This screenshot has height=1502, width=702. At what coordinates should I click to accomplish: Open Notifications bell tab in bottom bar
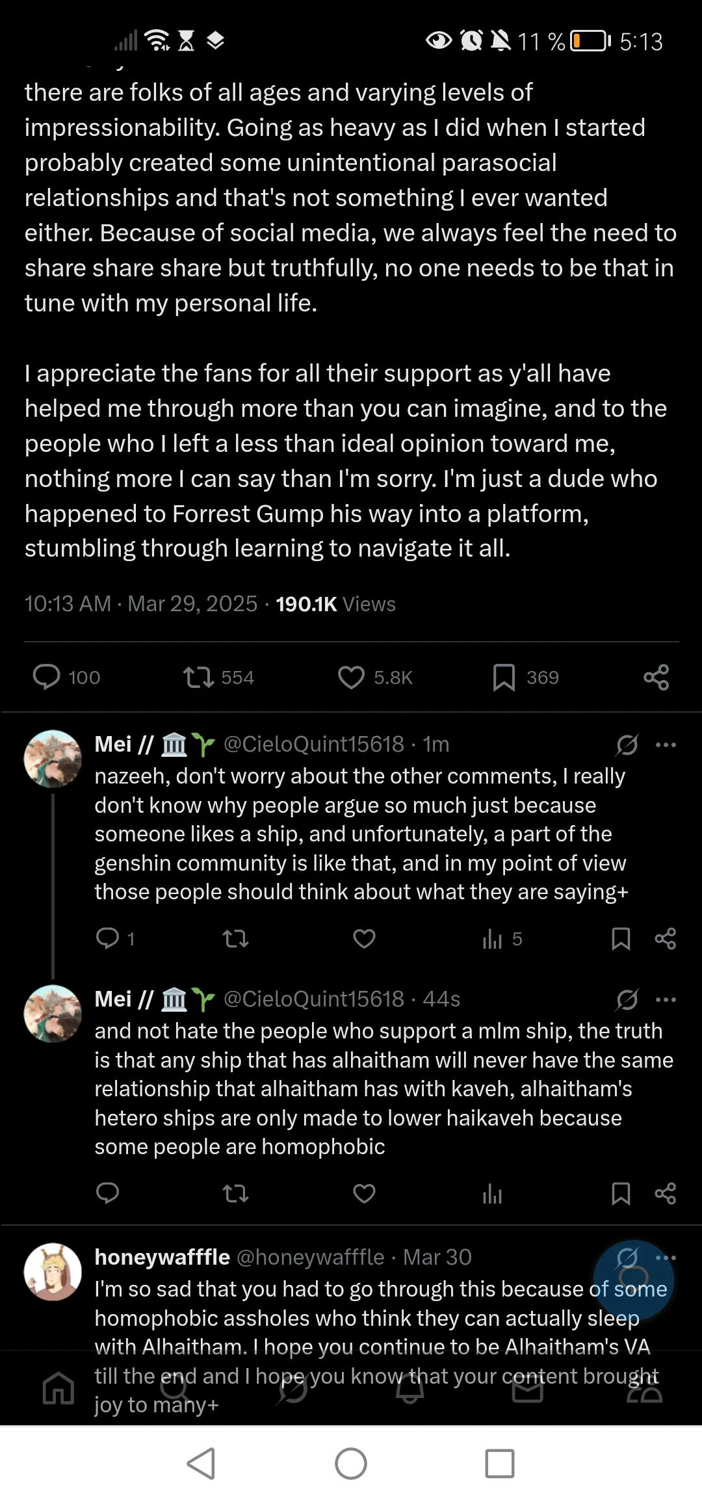point(410,1388)
